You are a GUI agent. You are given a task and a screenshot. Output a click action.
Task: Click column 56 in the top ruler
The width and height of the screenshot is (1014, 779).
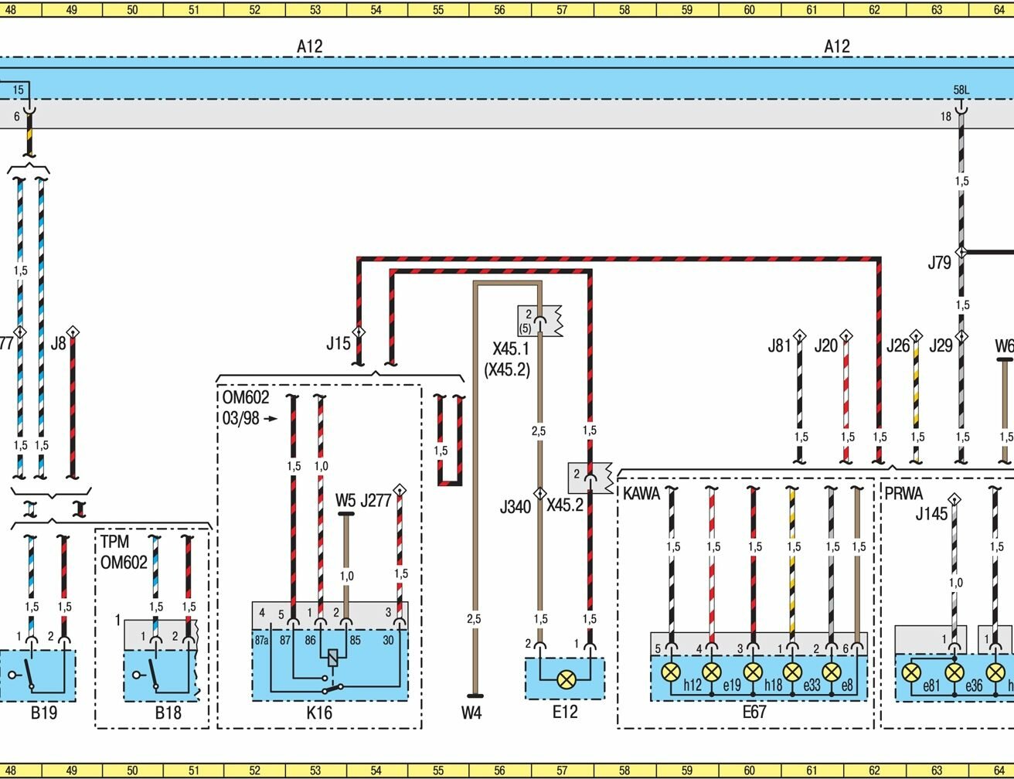[x=499, y=10]
